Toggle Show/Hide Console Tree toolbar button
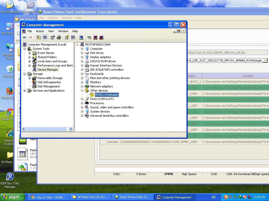This screenshot has height=201, width=269. 45,37
